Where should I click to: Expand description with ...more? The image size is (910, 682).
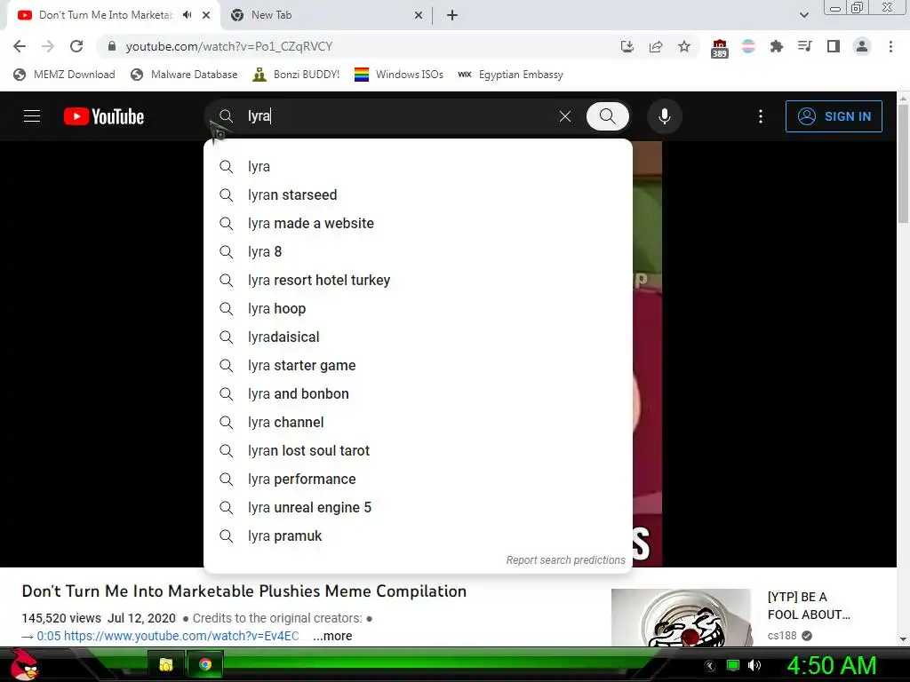click(332, 636)
